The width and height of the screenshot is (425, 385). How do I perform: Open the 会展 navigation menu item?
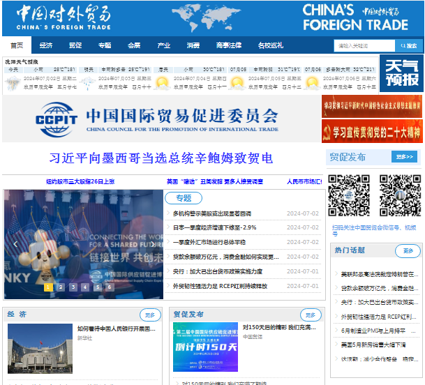(x=134, y=45)
